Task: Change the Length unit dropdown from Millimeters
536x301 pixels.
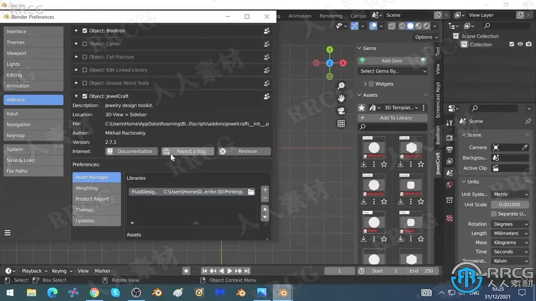Action: tap(509, 233)
